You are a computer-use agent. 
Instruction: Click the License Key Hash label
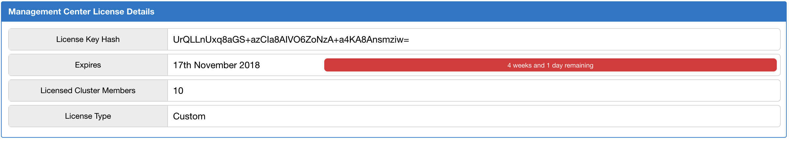click(88, 39)
